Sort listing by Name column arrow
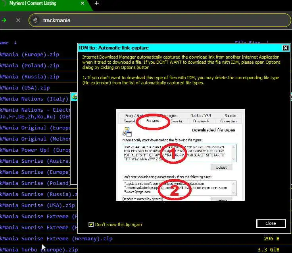Screen dimensions: 292x253 (15, 43)
